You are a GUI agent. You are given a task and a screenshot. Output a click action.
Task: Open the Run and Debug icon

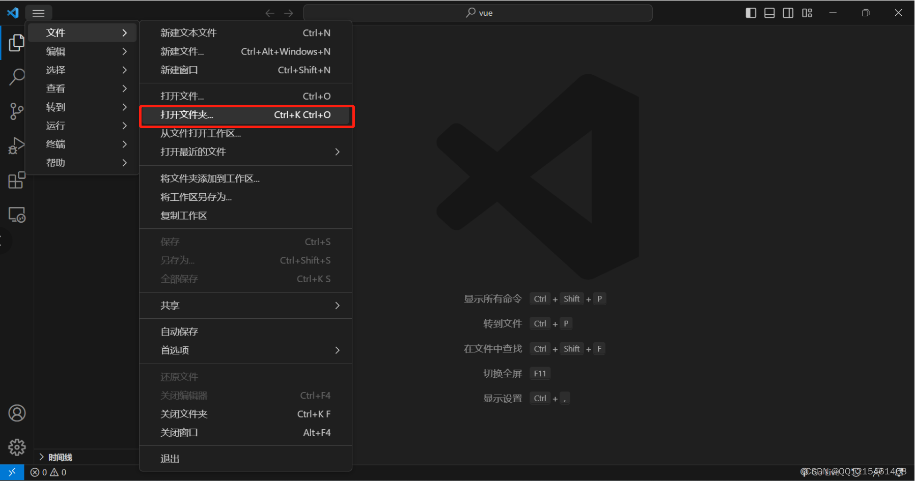click(x=16, y=145)
